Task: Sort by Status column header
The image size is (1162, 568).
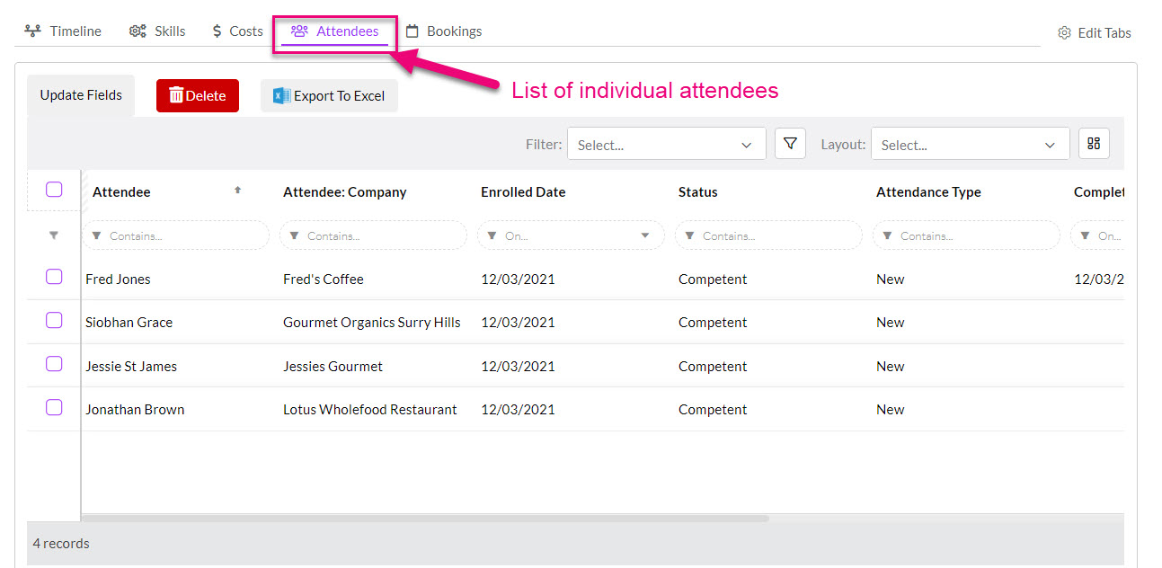Action: (x=698, y=192)
